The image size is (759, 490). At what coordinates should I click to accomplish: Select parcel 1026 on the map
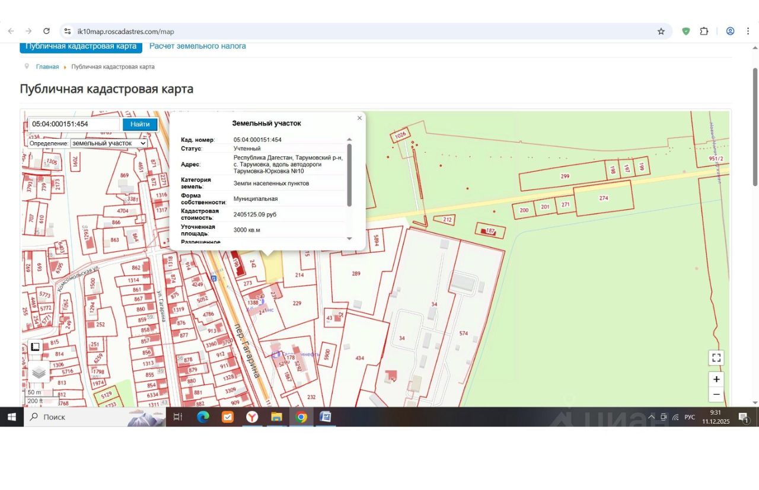(x=401, y=135)
